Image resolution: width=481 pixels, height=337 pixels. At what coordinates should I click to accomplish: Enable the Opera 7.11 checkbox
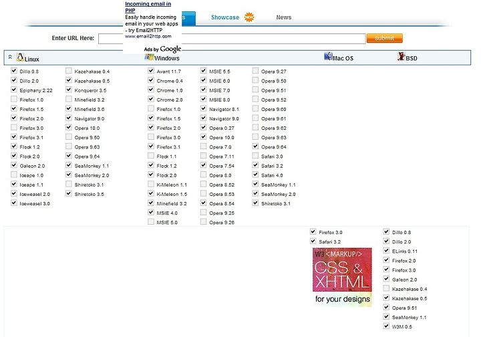coord(203,156)
